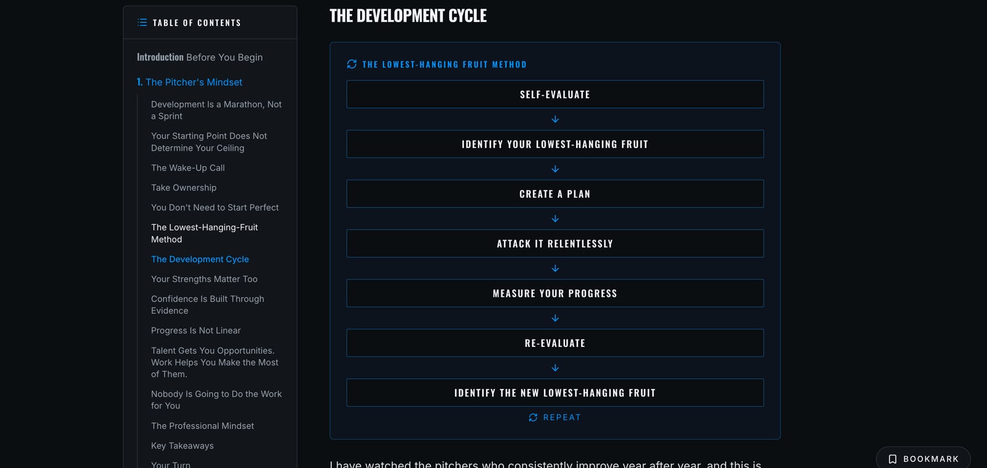987x468 pixels.
Task: Open The Wake-Up Call section
Action: coord(188,168)
